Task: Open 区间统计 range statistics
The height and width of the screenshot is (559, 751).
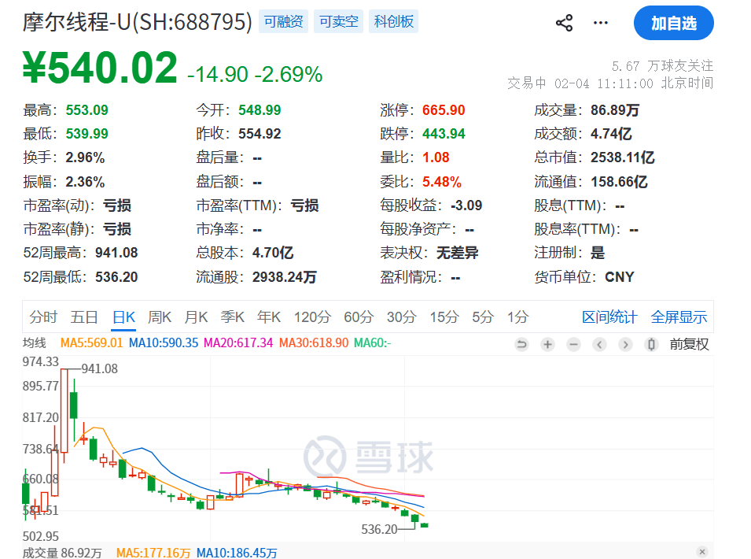Action: pyautogui.click(x=609, y=317)
